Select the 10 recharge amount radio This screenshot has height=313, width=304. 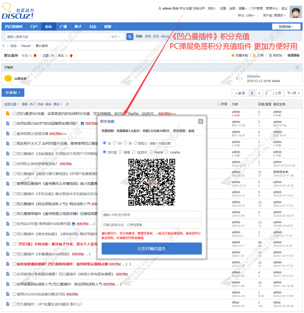(x=104, y=143)
